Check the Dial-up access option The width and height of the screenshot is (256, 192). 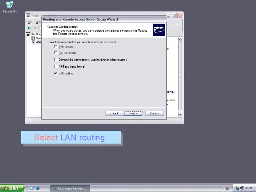56,53
